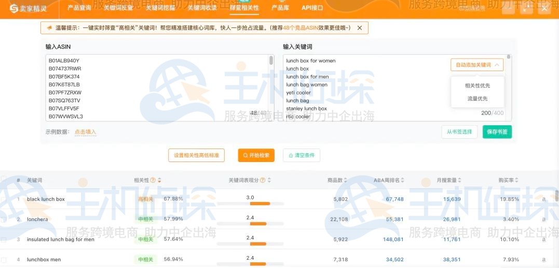Viewport: 559px width, 268px height.
Task: Click 设置相关性高低标准 button
Action: click(x=196, y=155)
